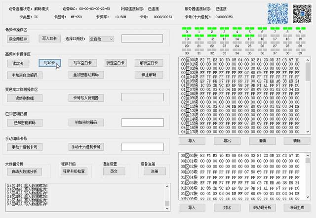Click the 滚码生成 button
The image size is (316, 218).
(297, 208)
